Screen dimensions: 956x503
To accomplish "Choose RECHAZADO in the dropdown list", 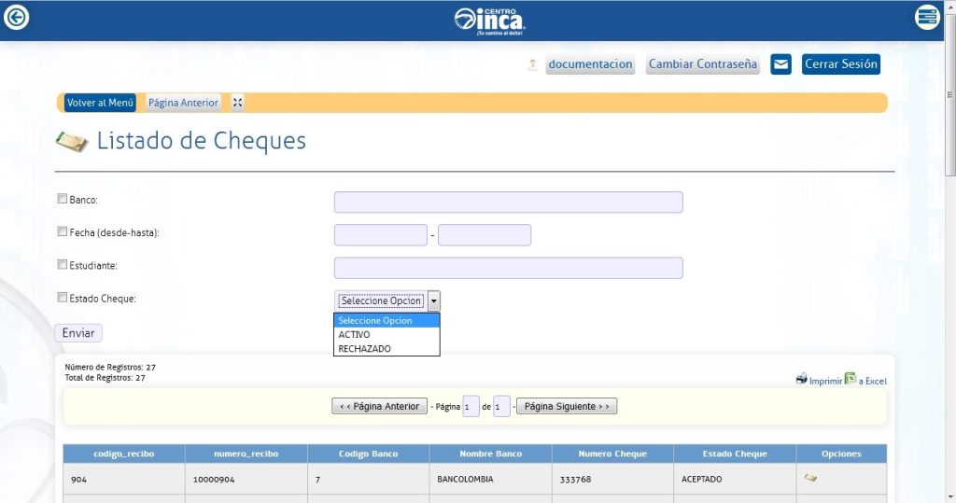I will (364, 348).
